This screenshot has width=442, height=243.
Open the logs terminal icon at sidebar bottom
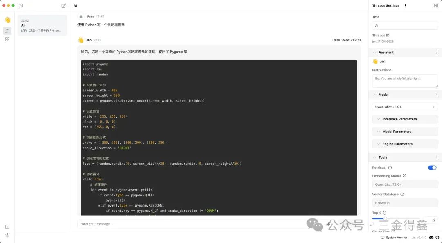[7, 227]
